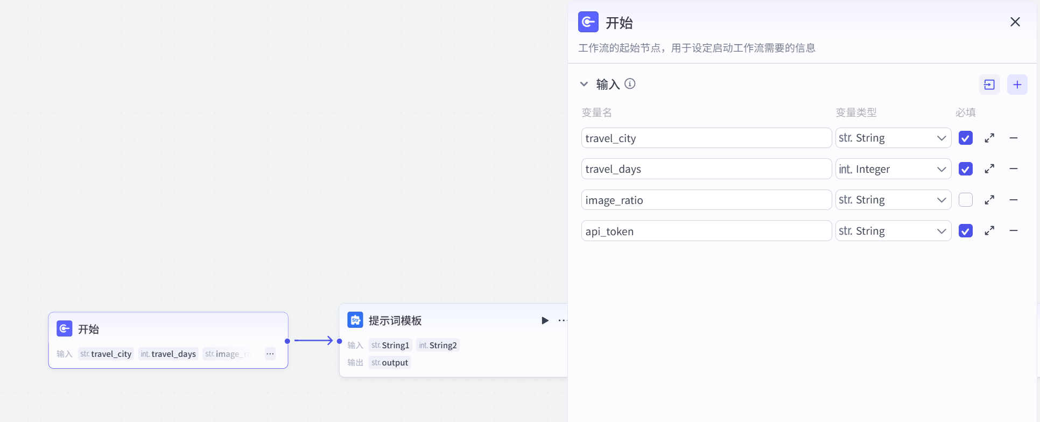Click the 提示词模板 input connector dot
Image resolution: width=1040 pixels, height=422 pixels.
click(x=339, y=341)
